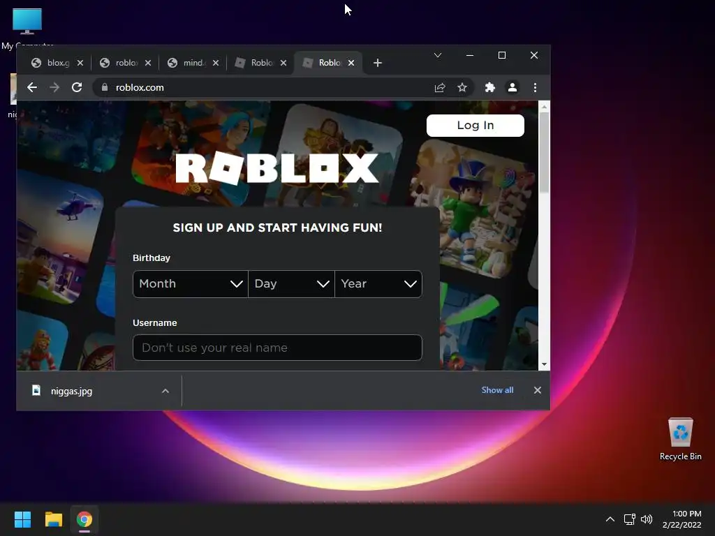This screenshot has width=715, height=536.
Task: Go back with the browser back arrow
Action: tap(32, 87)
